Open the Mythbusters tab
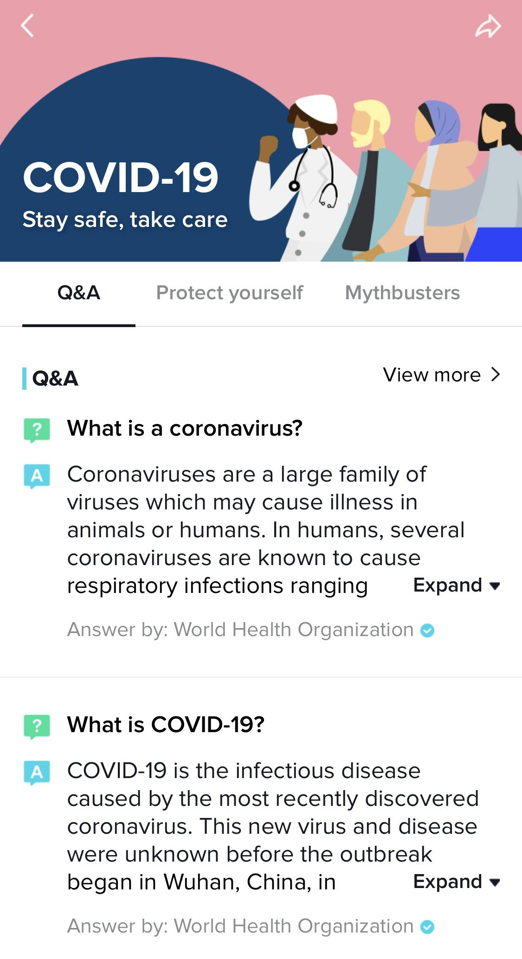The height and width of the screenshot is (959, 522). tap(402, 293)
